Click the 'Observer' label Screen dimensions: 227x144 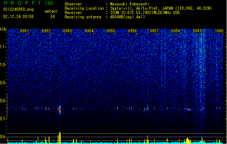(73, 4)
